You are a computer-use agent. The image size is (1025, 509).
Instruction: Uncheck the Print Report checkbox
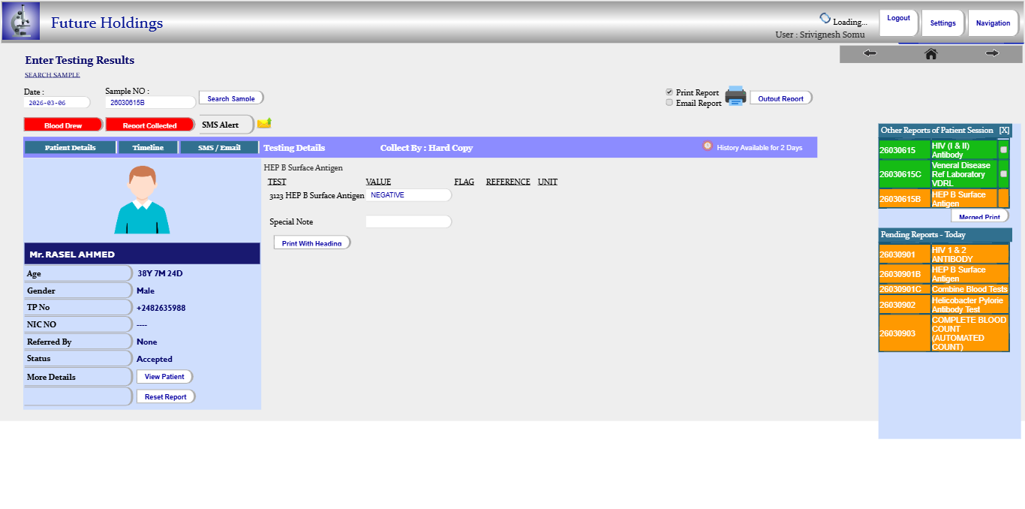[x=669, y=92]
